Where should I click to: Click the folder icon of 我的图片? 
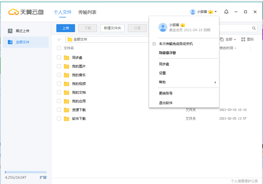point(67,66)
